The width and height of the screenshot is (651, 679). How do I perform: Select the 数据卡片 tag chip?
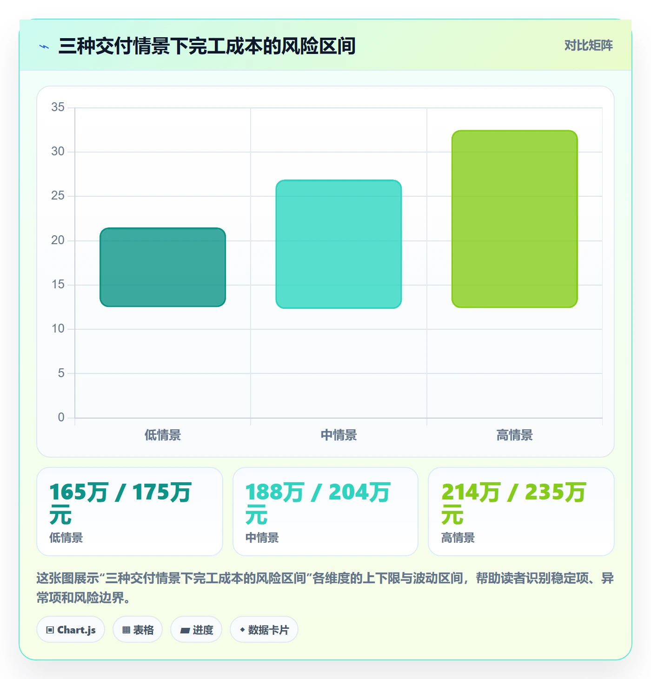coord(264,630)
